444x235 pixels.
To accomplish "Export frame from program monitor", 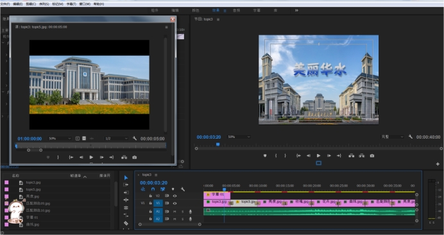I will [372, 155].
